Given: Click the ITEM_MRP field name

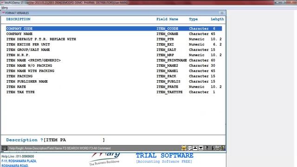Looking at the screenshot, I should (165, 55).
